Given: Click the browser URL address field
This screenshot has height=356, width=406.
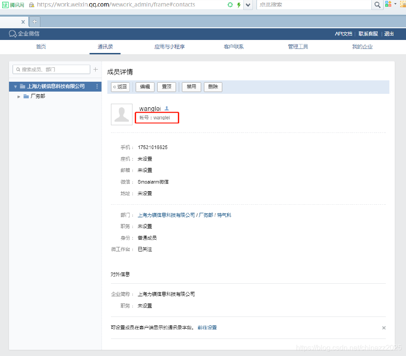Looking at the screenshot, I should tap(116, 4).
